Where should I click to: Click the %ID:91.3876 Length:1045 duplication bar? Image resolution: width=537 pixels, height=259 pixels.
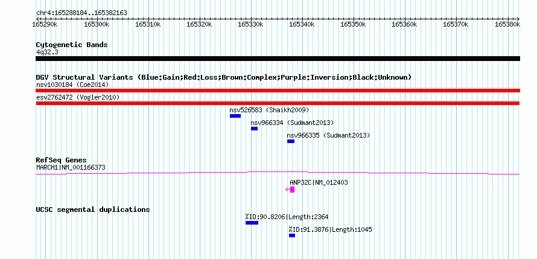[292, 235]
